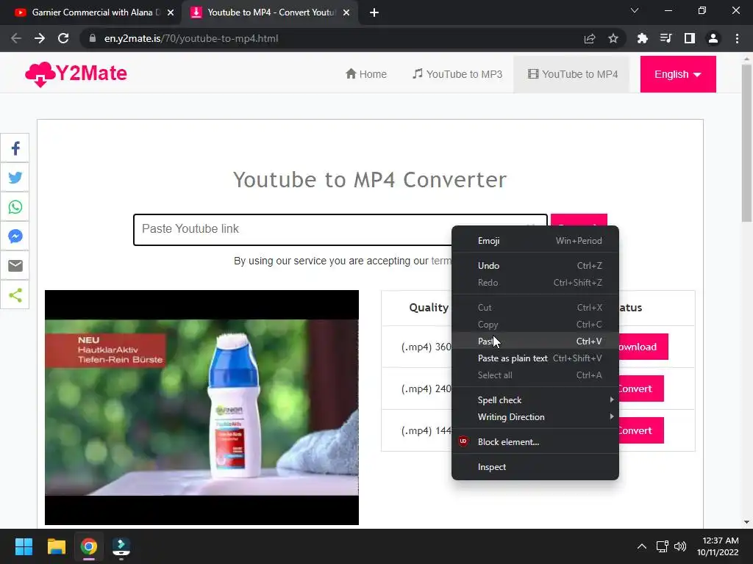Share via Messenger sidebar icon
Screen dimensions: 753x564
pos(15,236)
